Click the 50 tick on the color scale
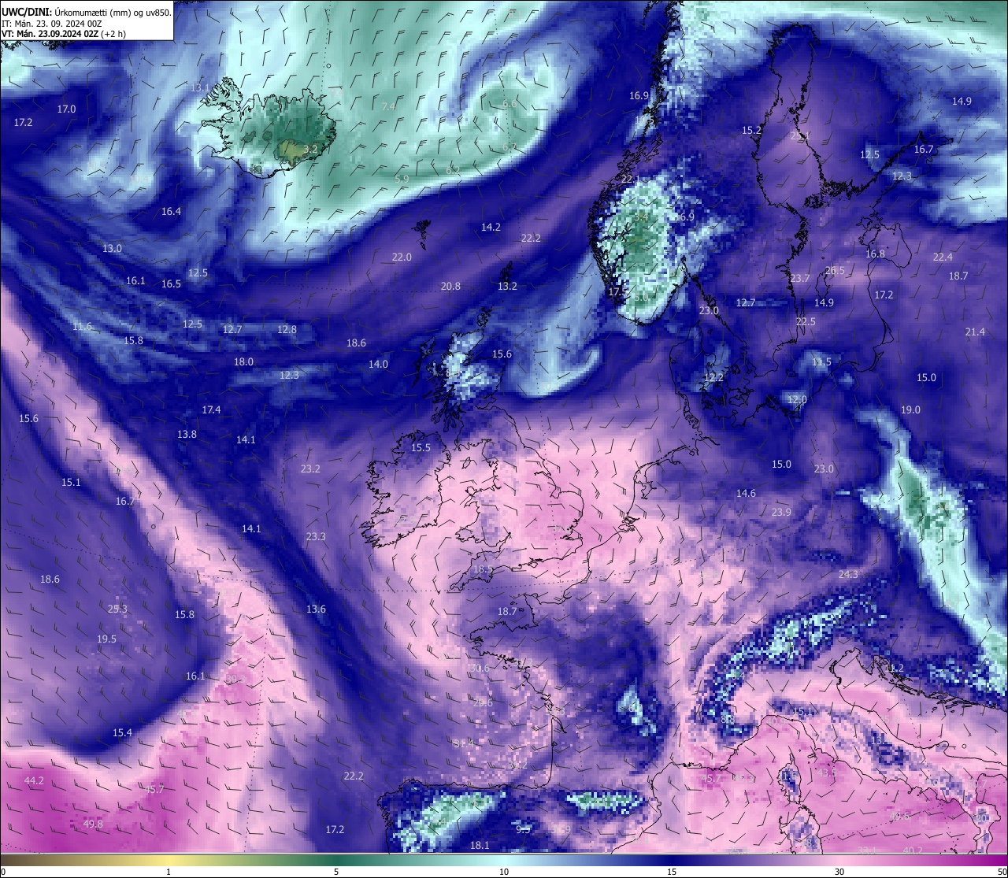The height and width of the screenshot is (878, 1008). [x=1002, y=872]
